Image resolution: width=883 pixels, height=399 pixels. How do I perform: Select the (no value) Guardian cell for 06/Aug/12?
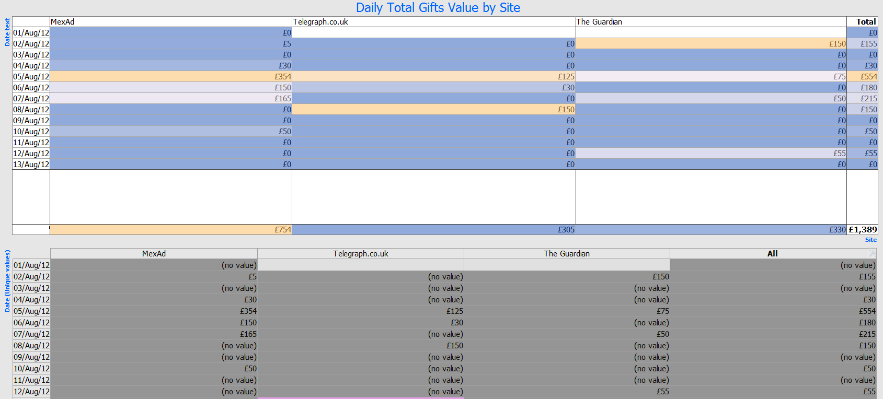[567, 323]
